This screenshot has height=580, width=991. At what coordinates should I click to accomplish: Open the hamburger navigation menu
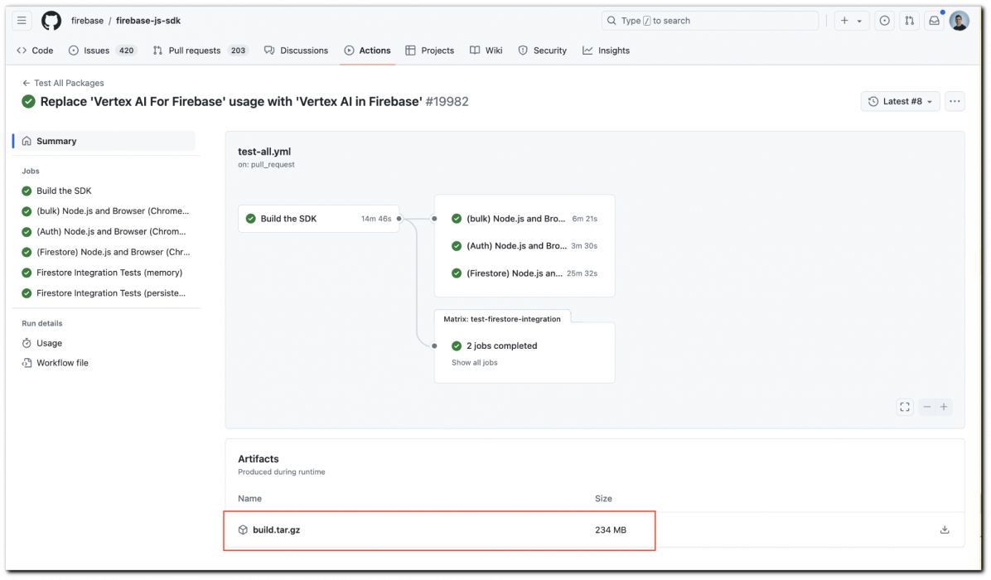[x=22, y=21]
